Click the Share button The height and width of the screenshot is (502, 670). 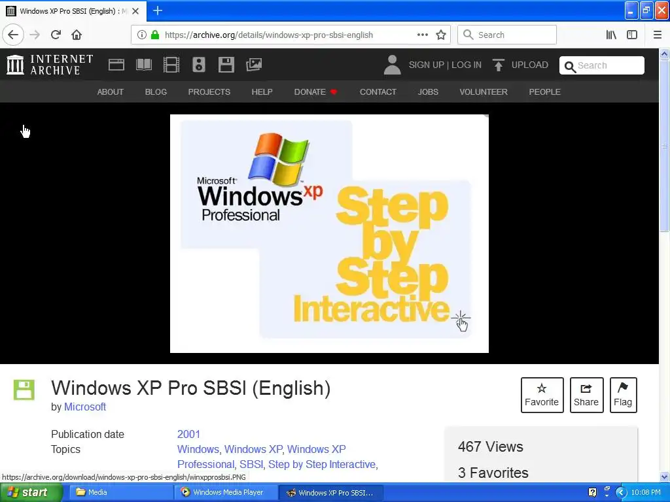click(x=586, y=395)
